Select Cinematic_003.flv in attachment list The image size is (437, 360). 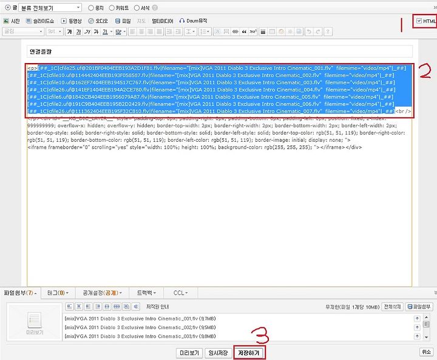pyautogui.click(x=140, y=336)
